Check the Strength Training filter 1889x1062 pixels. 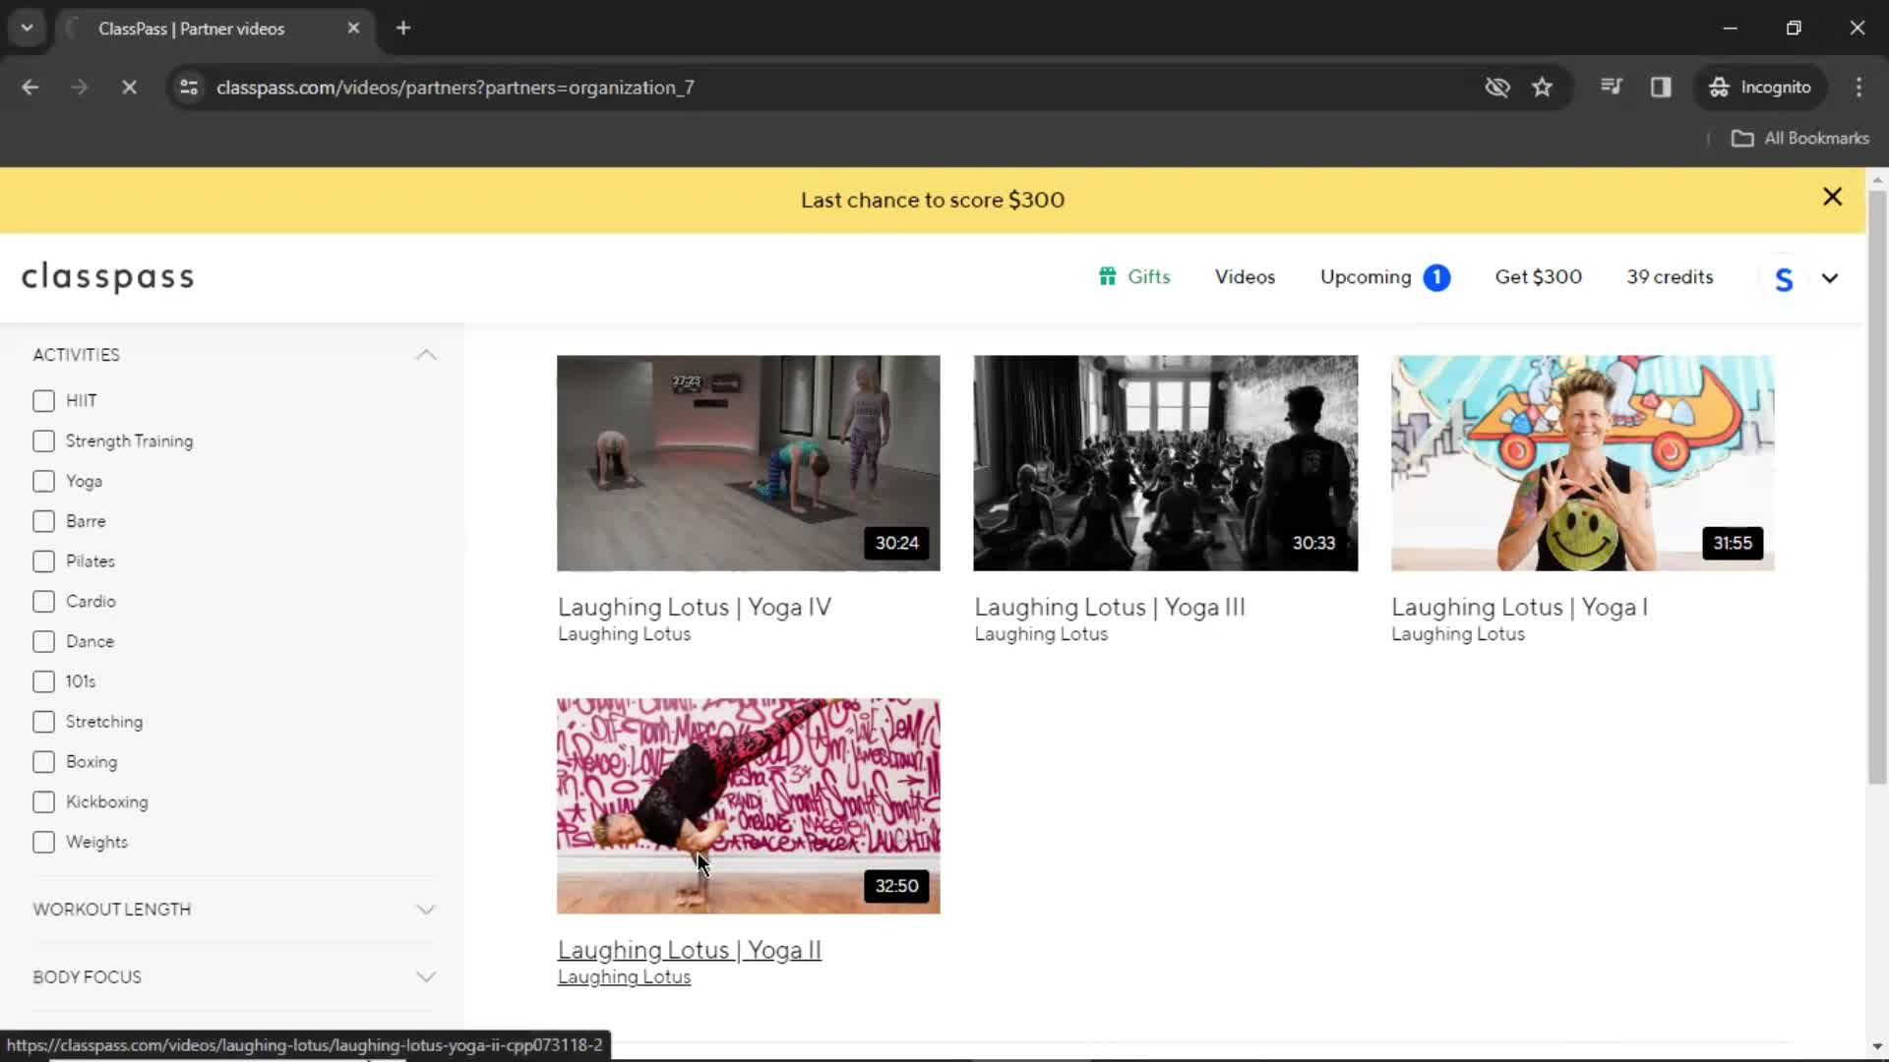[43, 442]
